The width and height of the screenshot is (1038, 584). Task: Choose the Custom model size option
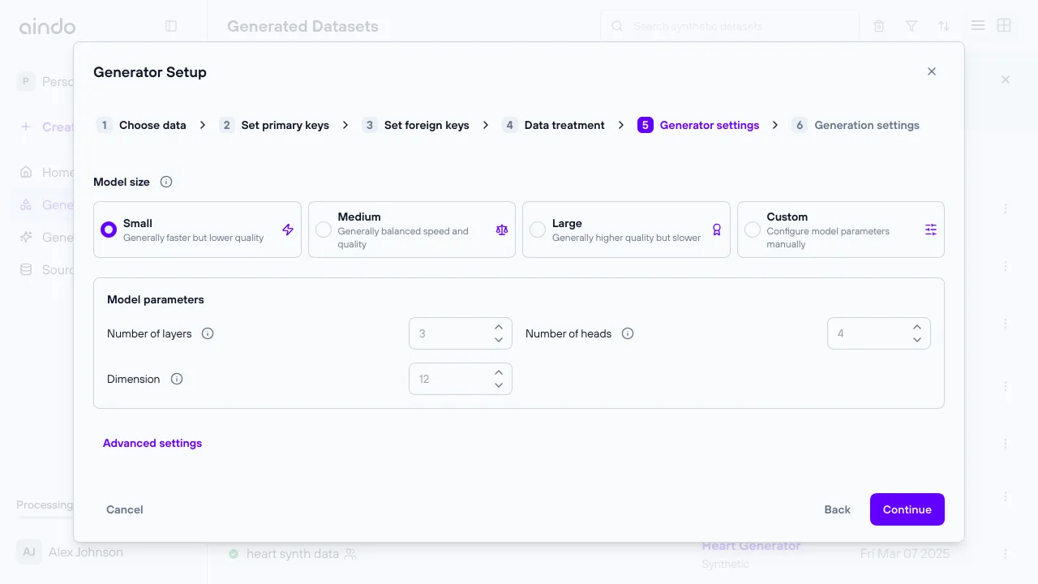(x=753, y=230)
